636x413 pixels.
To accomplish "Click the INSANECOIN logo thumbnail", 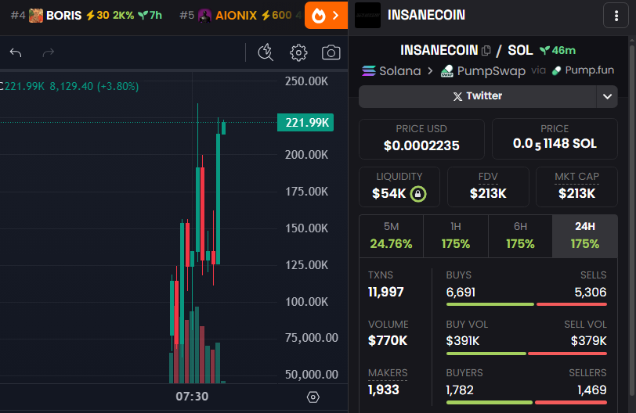I will tap(367, 16).
